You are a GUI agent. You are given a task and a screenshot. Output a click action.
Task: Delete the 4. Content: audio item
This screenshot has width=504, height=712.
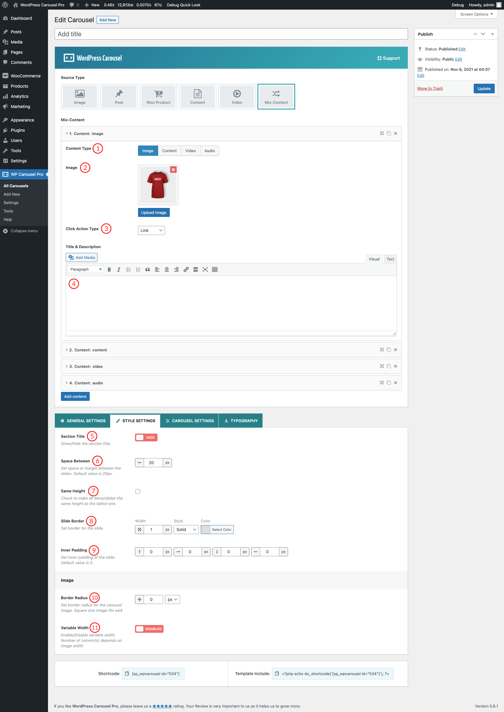point(395,383)
